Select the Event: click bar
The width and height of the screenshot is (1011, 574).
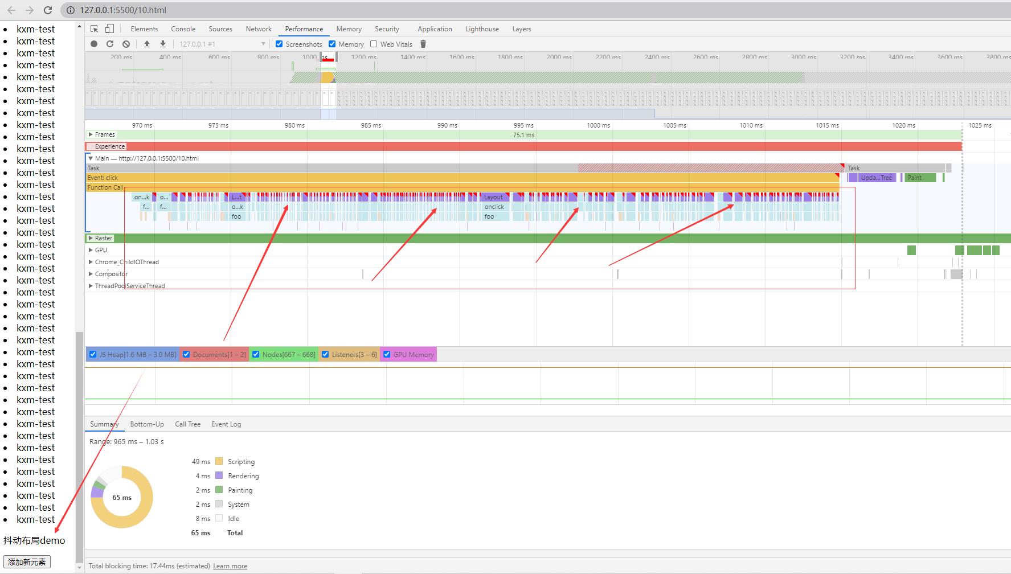[462, 178]
